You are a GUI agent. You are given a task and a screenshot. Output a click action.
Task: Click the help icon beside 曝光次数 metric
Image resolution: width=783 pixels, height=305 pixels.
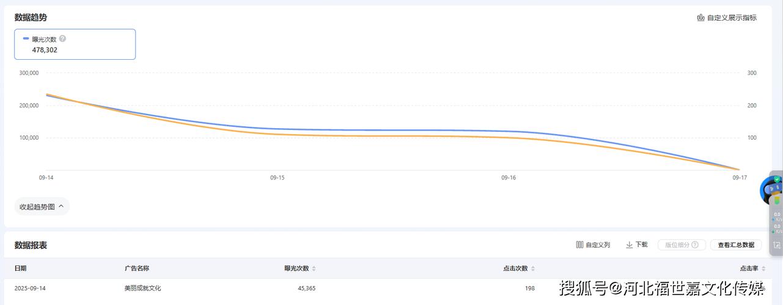pos(62,38)
